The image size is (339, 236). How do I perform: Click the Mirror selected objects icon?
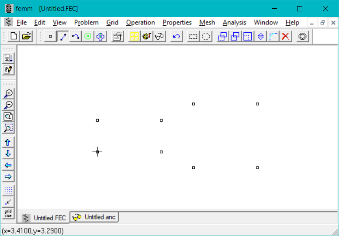tap(260, 36)
